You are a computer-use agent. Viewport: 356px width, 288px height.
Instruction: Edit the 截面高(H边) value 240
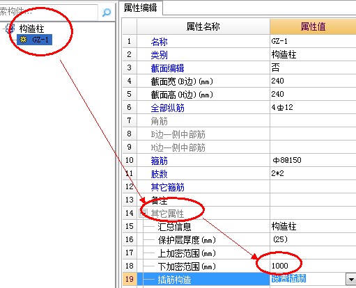tap(313, 94)
